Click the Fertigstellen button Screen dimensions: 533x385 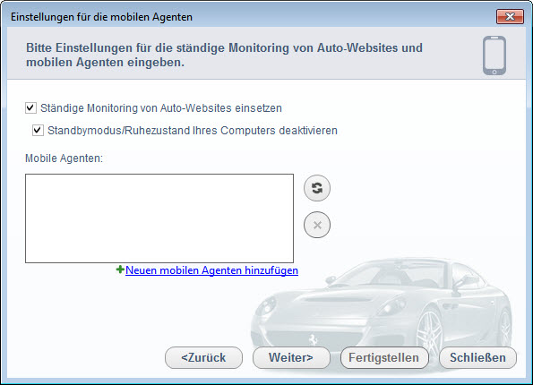coord(384,358)
